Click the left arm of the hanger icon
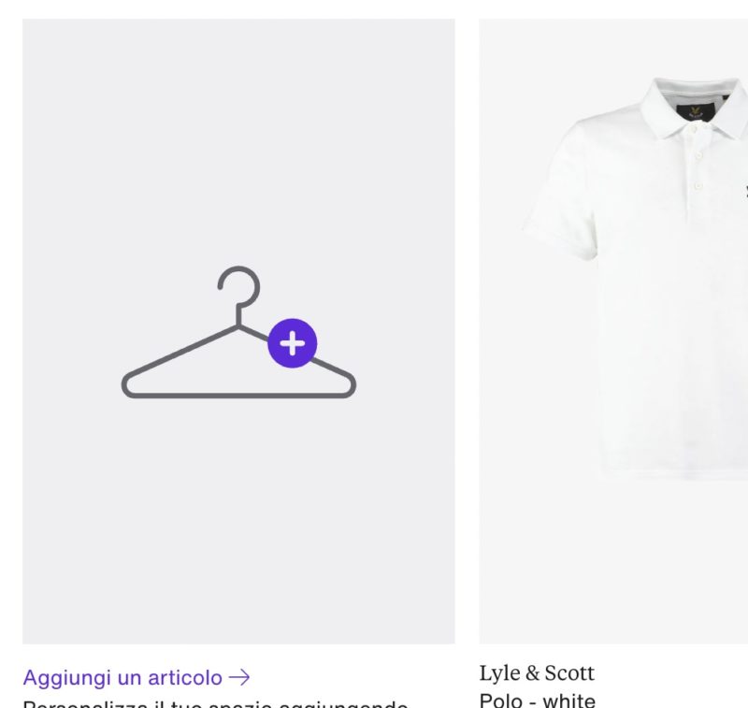 tap(180, 354)
